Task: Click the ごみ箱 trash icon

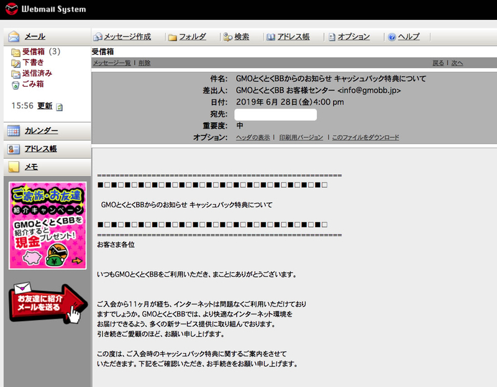Action: pyautogui.click(x=16, y=85)
